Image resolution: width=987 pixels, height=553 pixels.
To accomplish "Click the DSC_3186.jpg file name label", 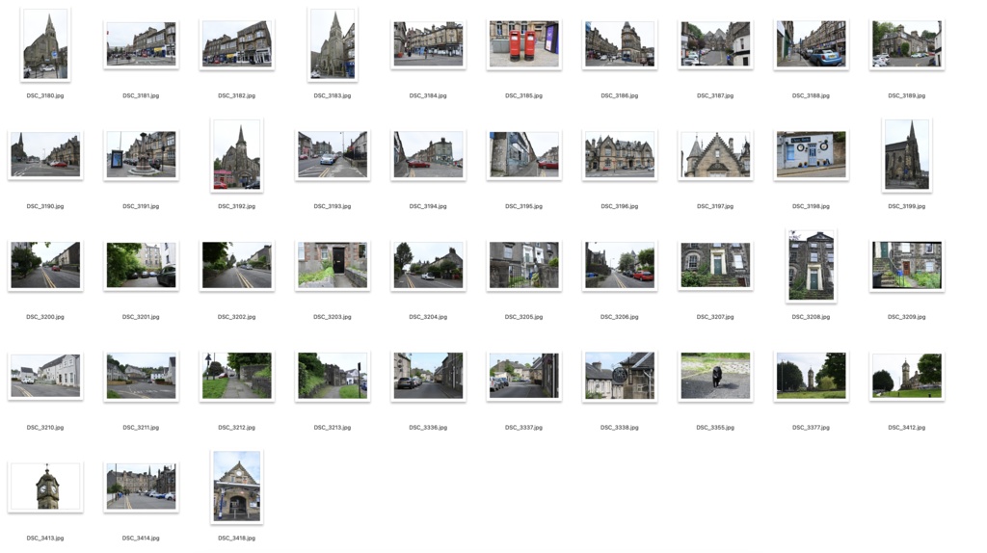I will 620,95.
